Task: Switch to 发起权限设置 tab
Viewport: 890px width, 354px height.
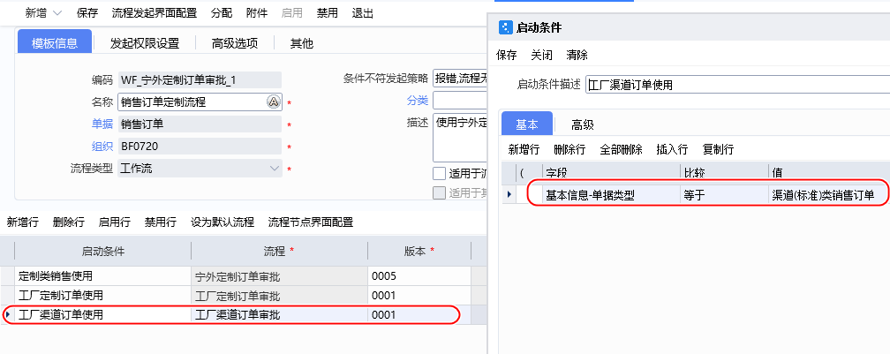Action: (144, 43)
